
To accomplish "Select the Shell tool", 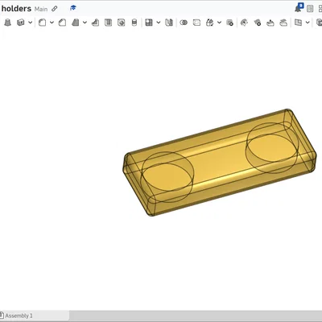I will (x=108, y=23).
